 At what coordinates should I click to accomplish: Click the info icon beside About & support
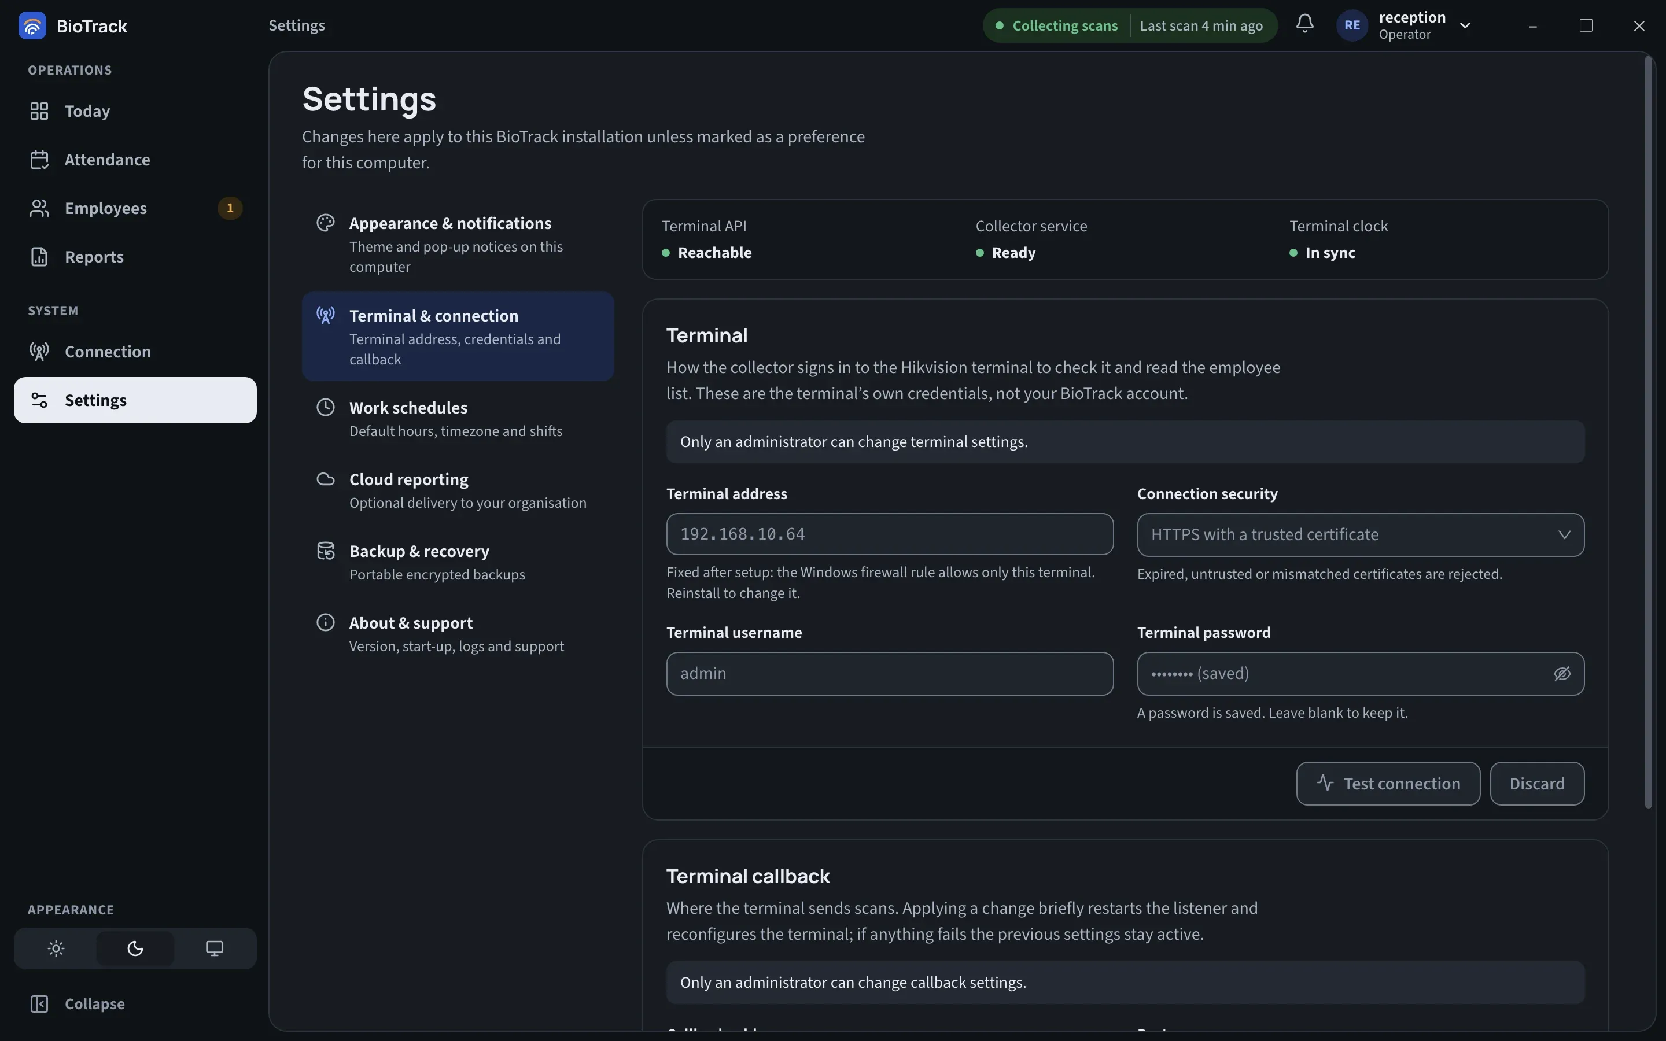(x=326, y=622)
